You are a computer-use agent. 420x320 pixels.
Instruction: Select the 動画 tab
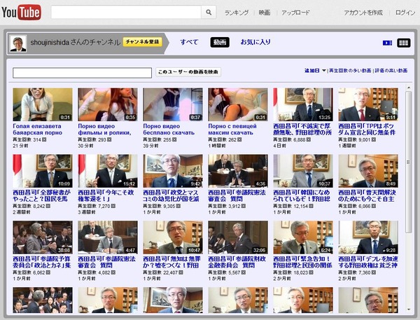(220, 42)
